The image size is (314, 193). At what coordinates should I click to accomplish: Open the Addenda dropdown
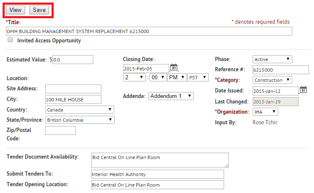click(171, 96)
